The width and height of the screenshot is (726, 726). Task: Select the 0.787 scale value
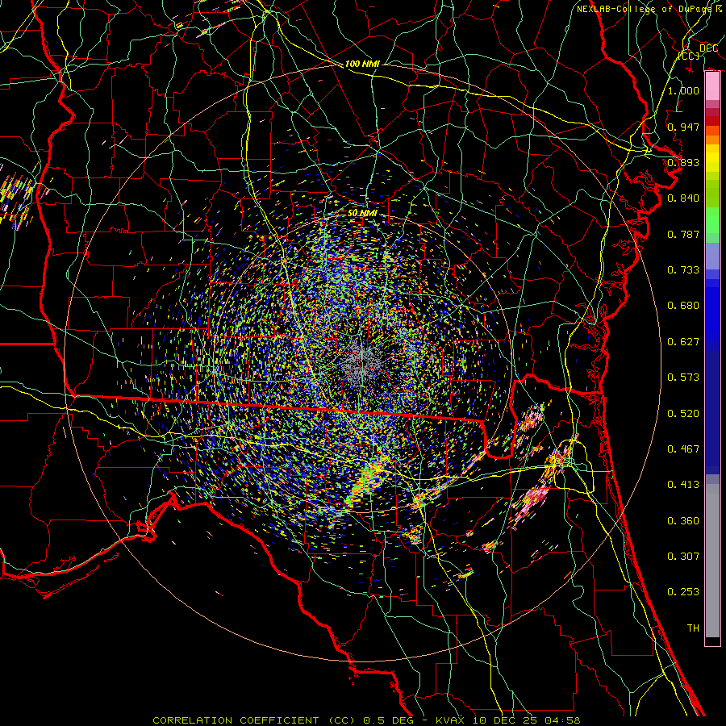pos(683,234)
